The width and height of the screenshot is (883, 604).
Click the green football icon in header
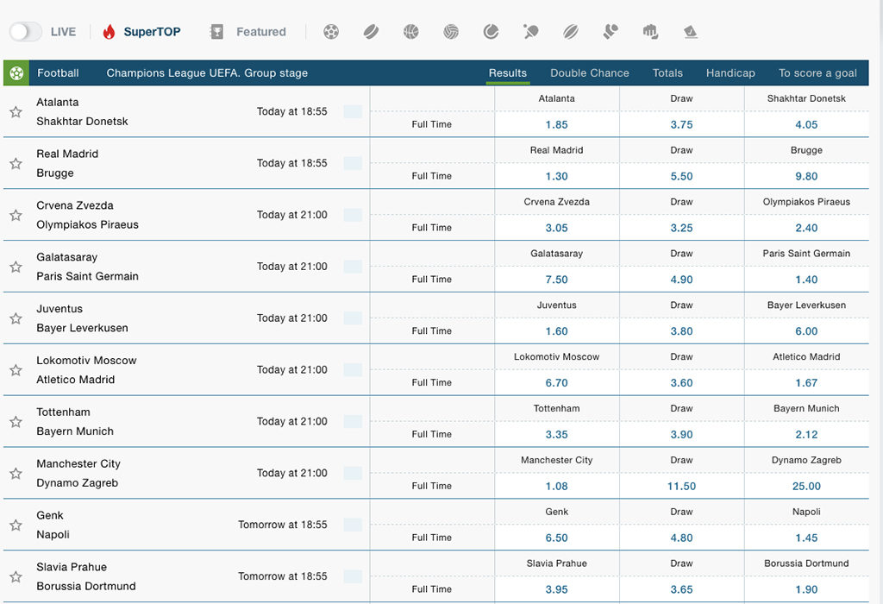point(16,72)
